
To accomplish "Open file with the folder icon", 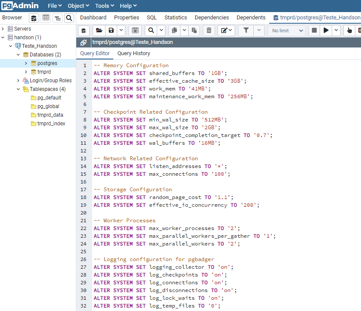I will click(99, 31).
